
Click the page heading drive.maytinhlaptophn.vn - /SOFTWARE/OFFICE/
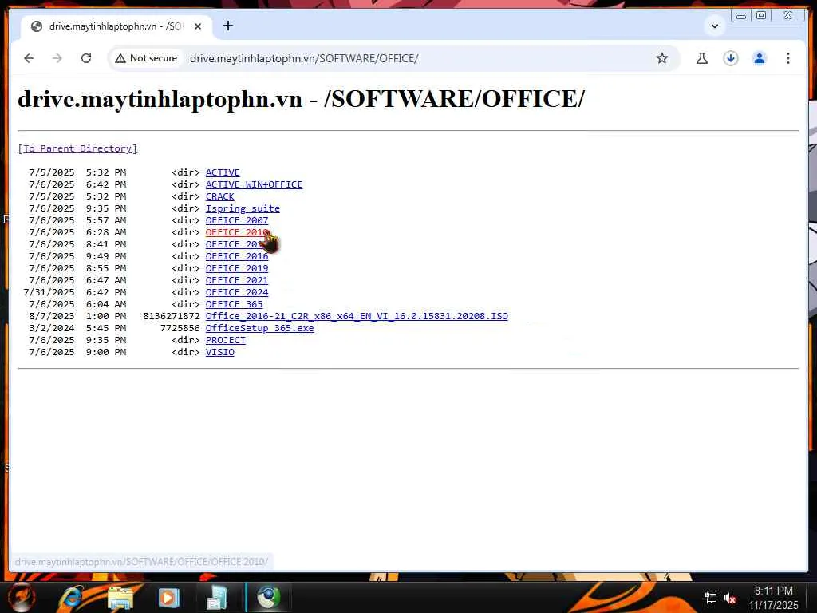[x=301, y=99]
